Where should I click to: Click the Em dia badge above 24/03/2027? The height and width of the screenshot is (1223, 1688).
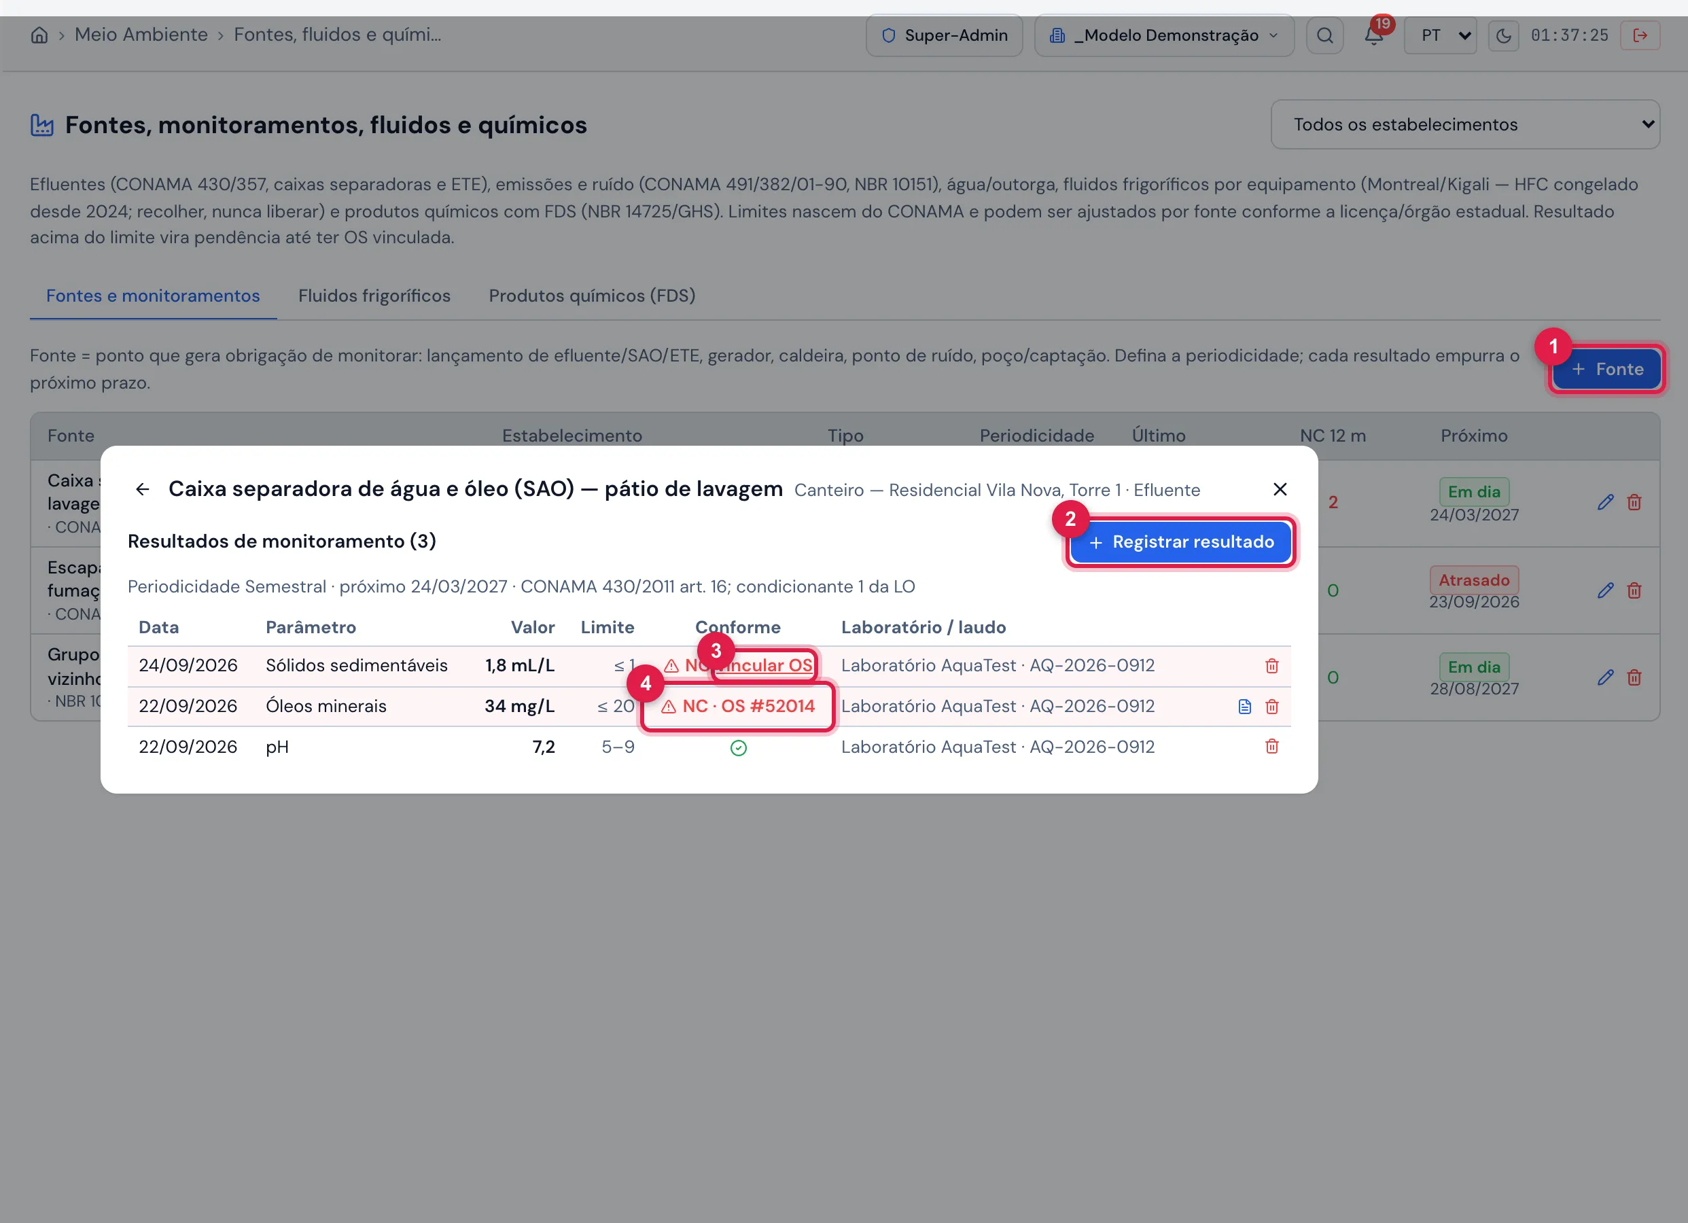pyautogui.click(x=1474, y=492)
